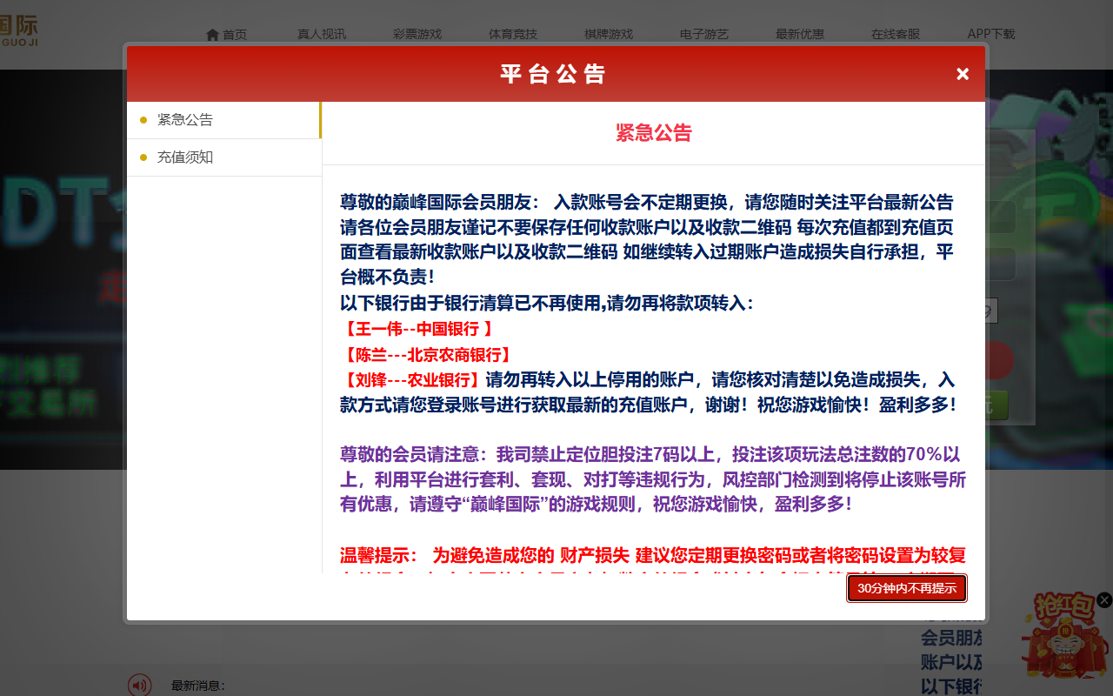
Task: Open the 最新优惠 menu item
Action: coord(800,35)
